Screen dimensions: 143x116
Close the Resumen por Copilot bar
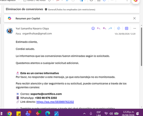click(134, 18)
